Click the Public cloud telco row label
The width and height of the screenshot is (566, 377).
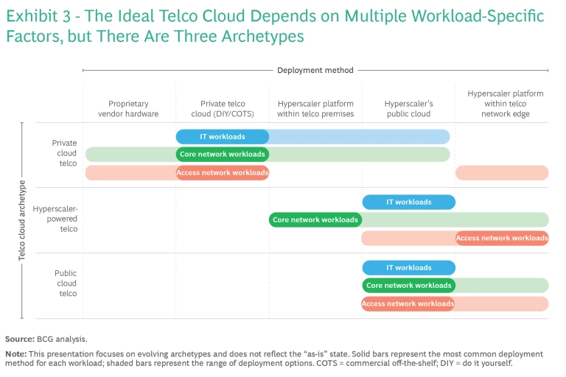[65, 283]
